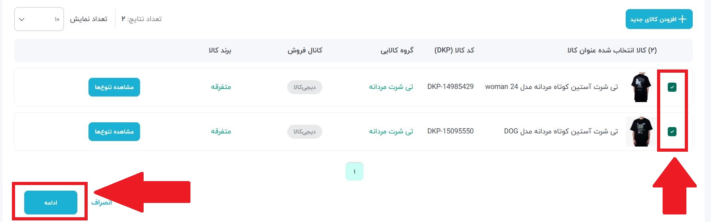Click the dropdown chevron arrow
Screen dimensions: 711x222
point(22,19)
